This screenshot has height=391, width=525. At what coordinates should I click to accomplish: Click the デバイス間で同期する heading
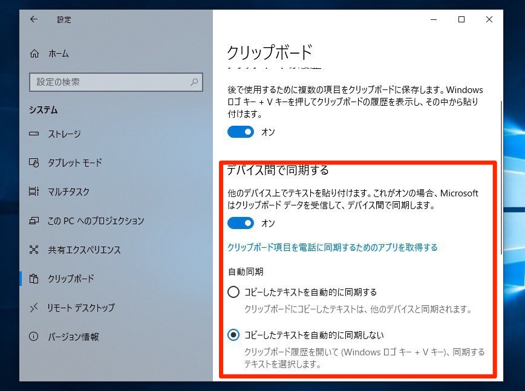click(x=278, y=170)
